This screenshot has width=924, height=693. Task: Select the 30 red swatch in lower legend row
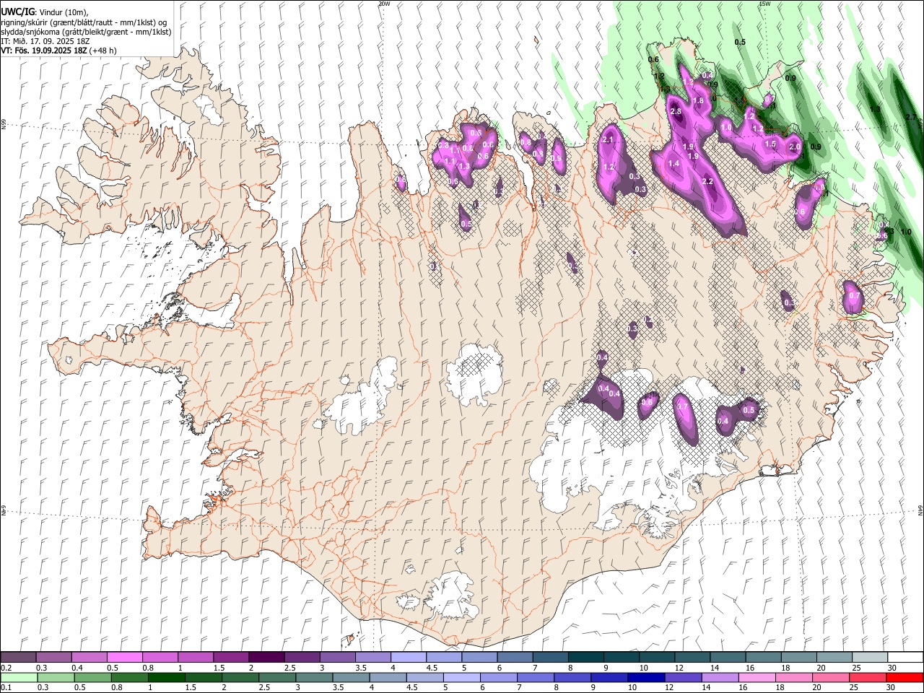(904, 678)
